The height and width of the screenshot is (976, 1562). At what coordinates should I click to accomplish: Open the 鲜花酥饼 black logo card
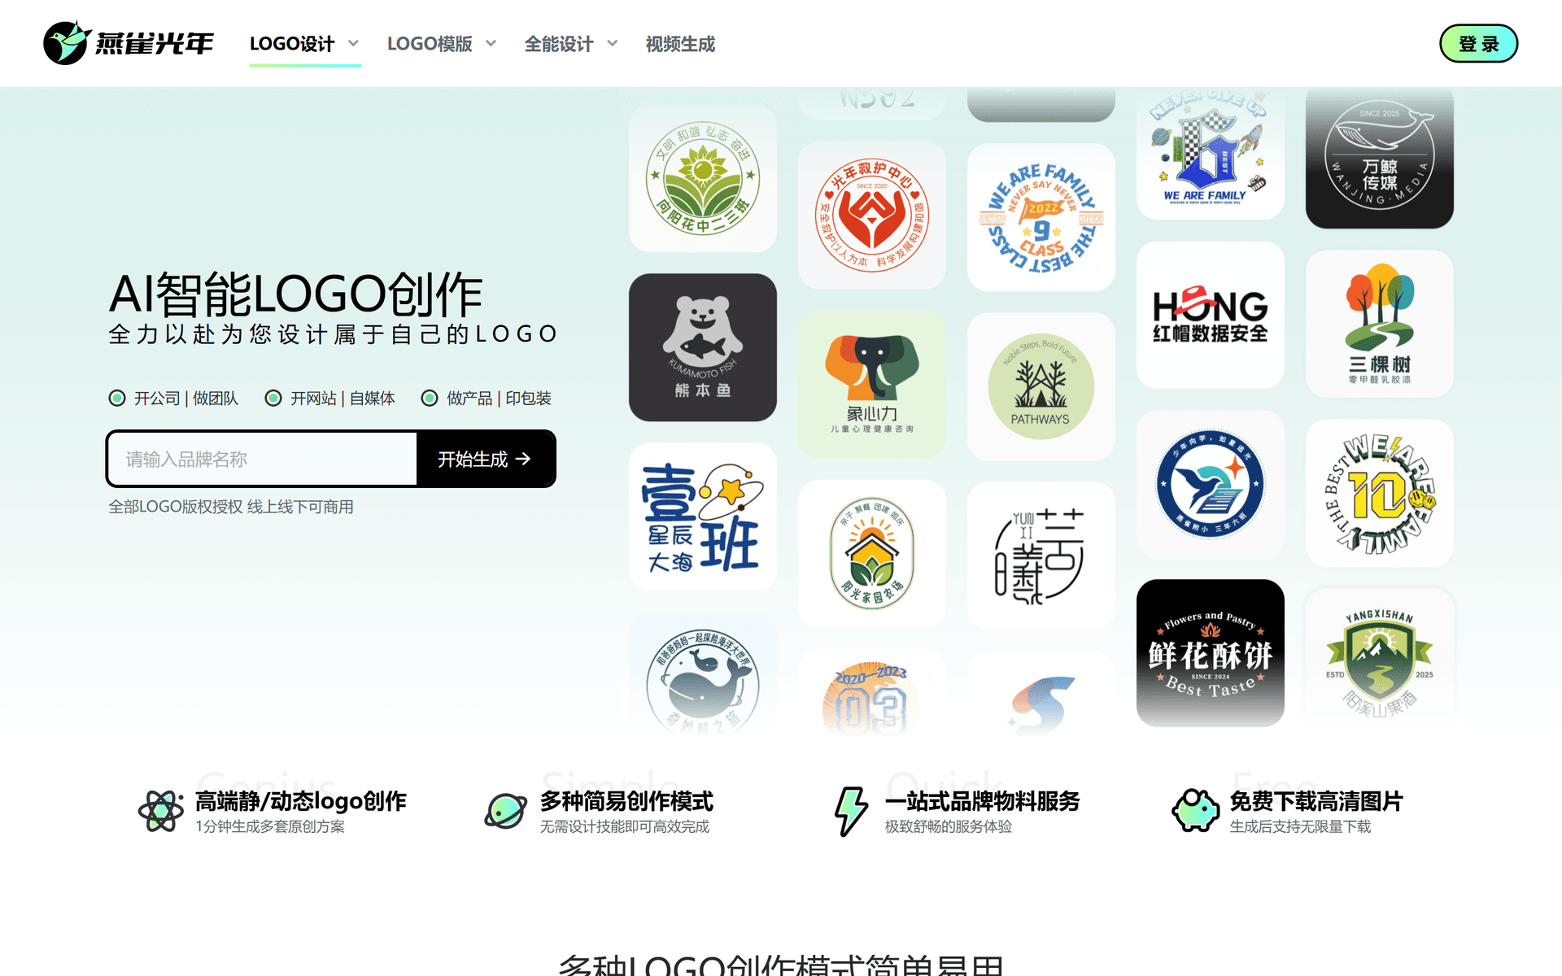[x=1211, y=653]
